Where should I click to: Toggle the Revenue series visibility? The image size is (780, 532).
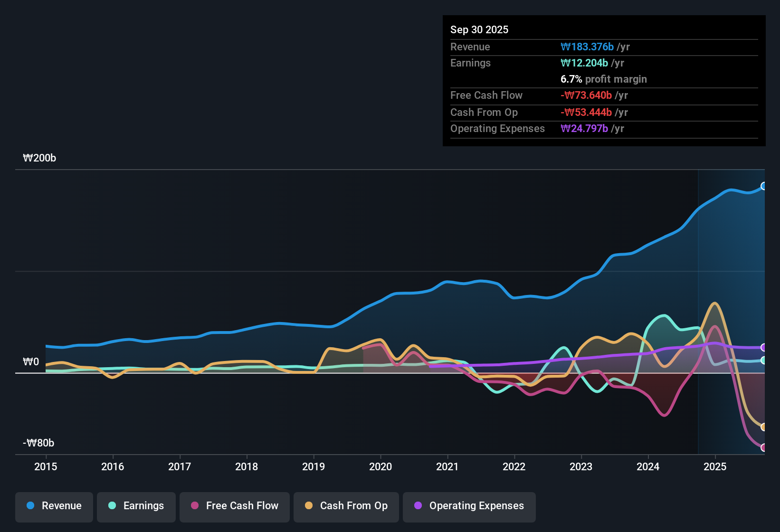coord(54,506)
